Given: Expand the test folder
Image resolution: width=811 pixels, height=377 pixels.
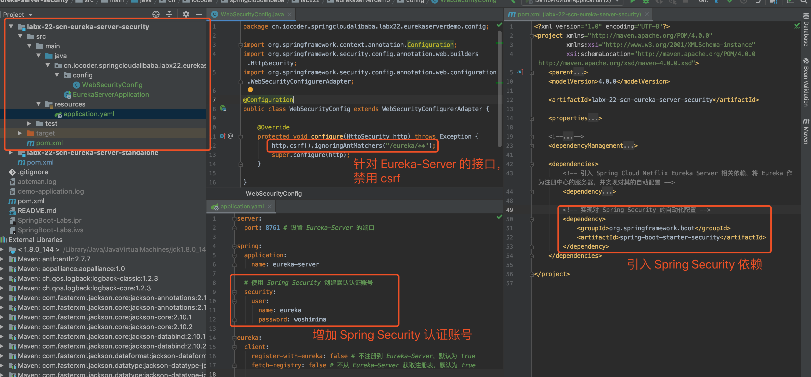Looking at the screenshot, I should tap(29, 124).
